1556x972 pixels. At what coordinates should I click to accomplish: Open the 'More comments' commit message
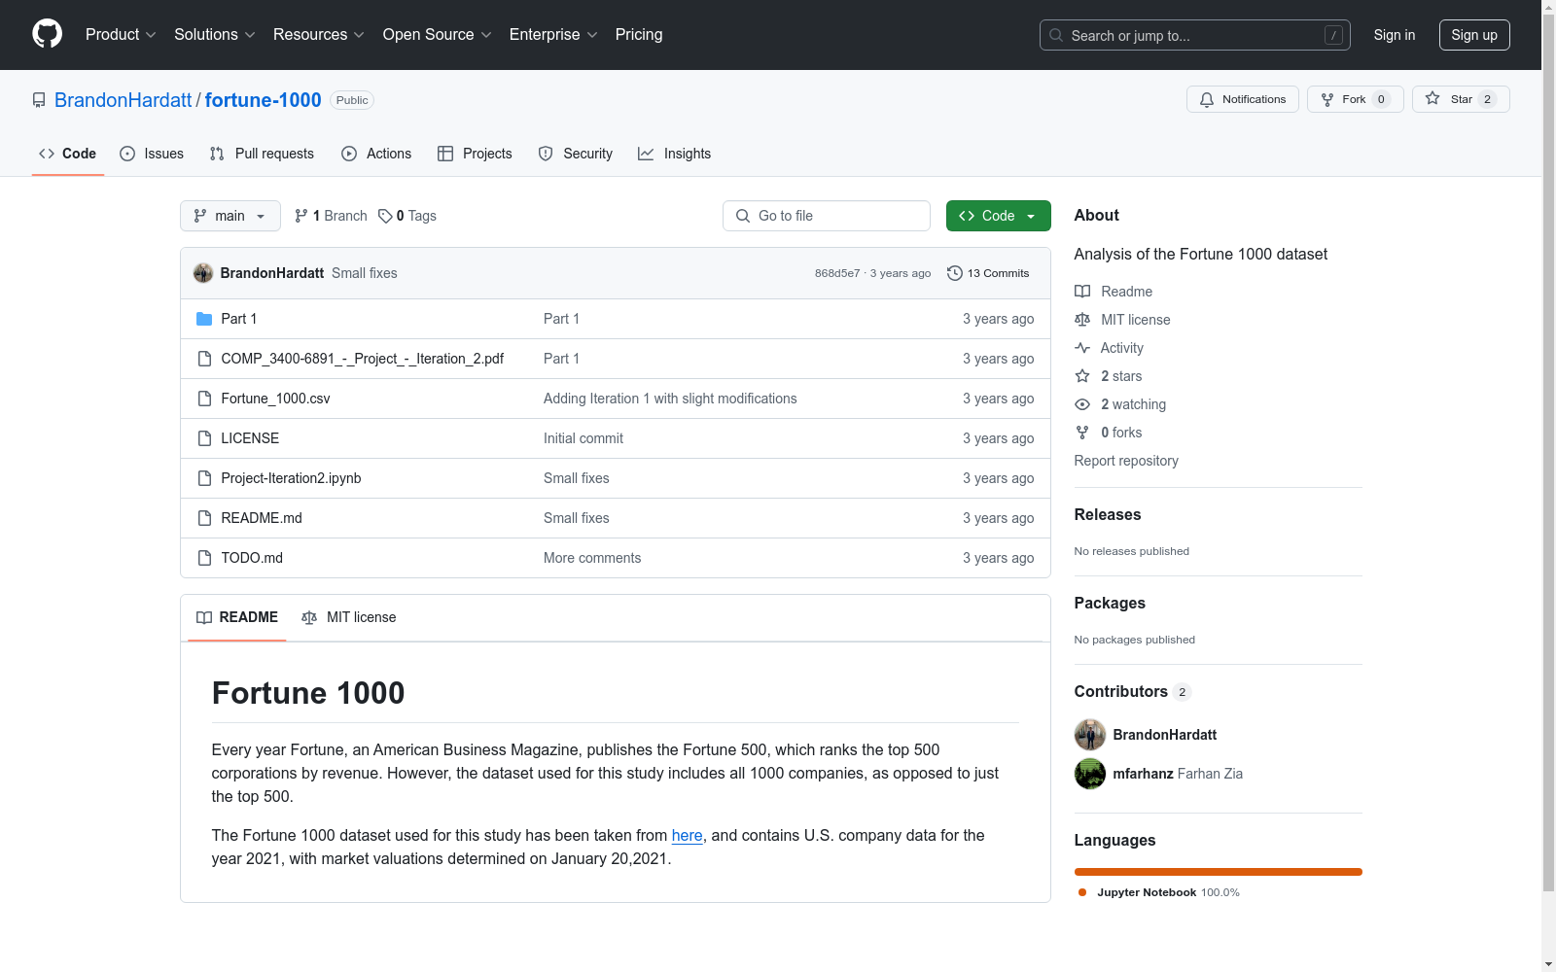pyautogui.click(x=592, y=558)
